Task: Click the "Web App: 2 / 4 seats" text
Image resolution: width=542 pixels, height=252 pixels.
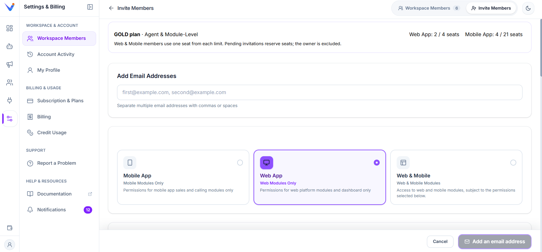Action: [x=434, y=34]
